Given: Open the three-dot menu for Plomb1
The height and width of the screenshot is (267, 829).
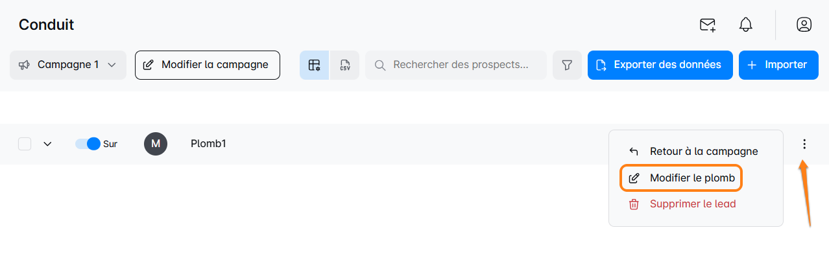Looking at the screenshot, I should pyautogui.click(x=804, y=144).
